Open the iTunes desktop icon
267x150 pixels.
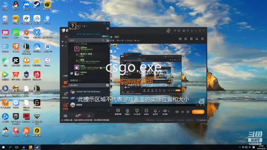(x=47, y=61)
